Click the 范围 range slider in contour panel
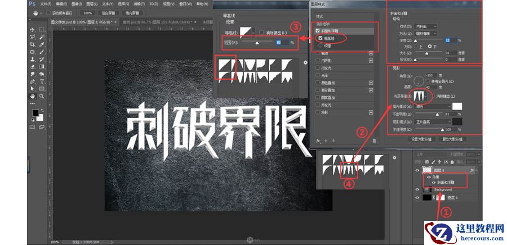The image size is (507, 245). point(257,42)
